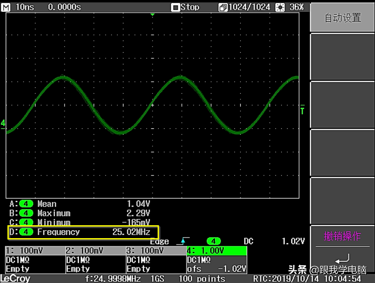The image size is (375, 283).
Task: Click the 1GS sample rate readout
Action: pos(157,279)
